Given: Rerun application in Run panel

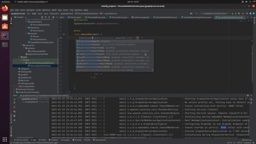Looking at the screenshot, I should [x=14, y=99].
